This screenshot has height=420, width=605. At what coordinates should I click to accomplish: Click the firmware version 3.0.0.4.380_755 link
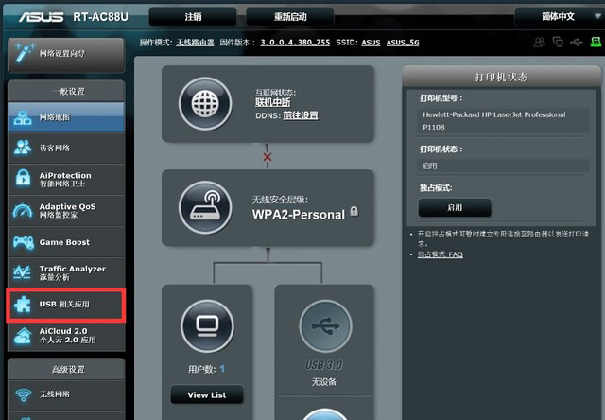click(295, 43)
